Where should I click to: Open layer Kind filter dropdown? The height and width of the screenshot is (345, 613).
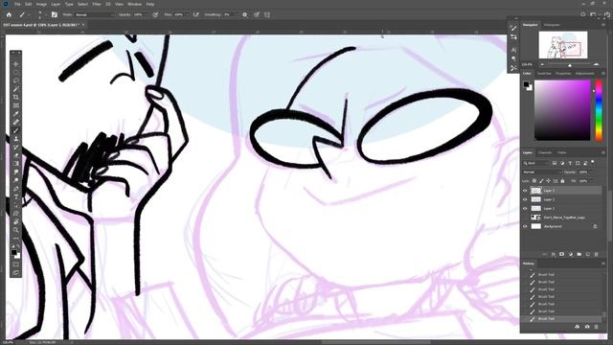coord(536,163)
